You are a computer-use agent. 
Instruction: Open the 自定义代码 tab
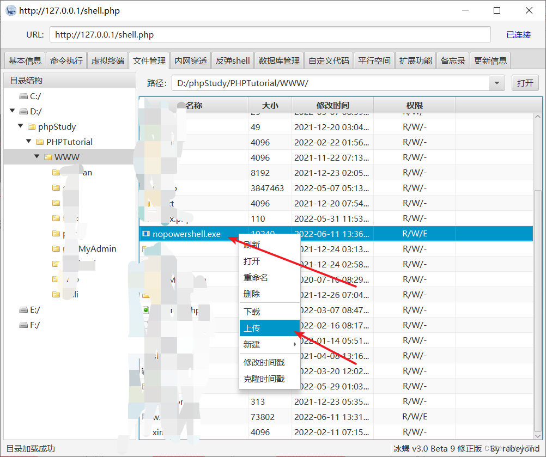coord(329,60)
